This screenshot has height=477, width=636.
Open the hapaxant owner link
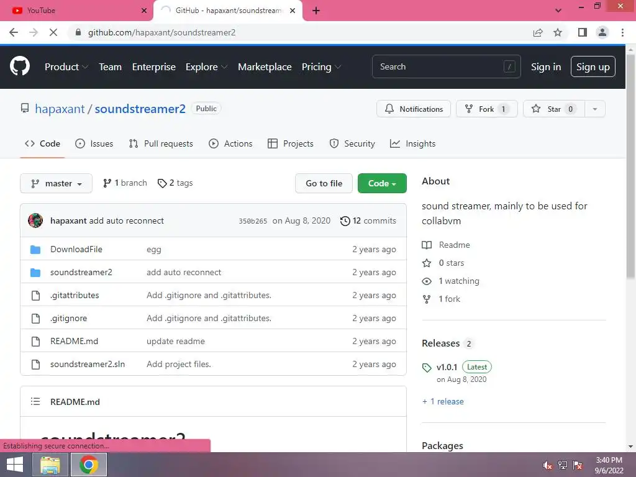[60, 109]
